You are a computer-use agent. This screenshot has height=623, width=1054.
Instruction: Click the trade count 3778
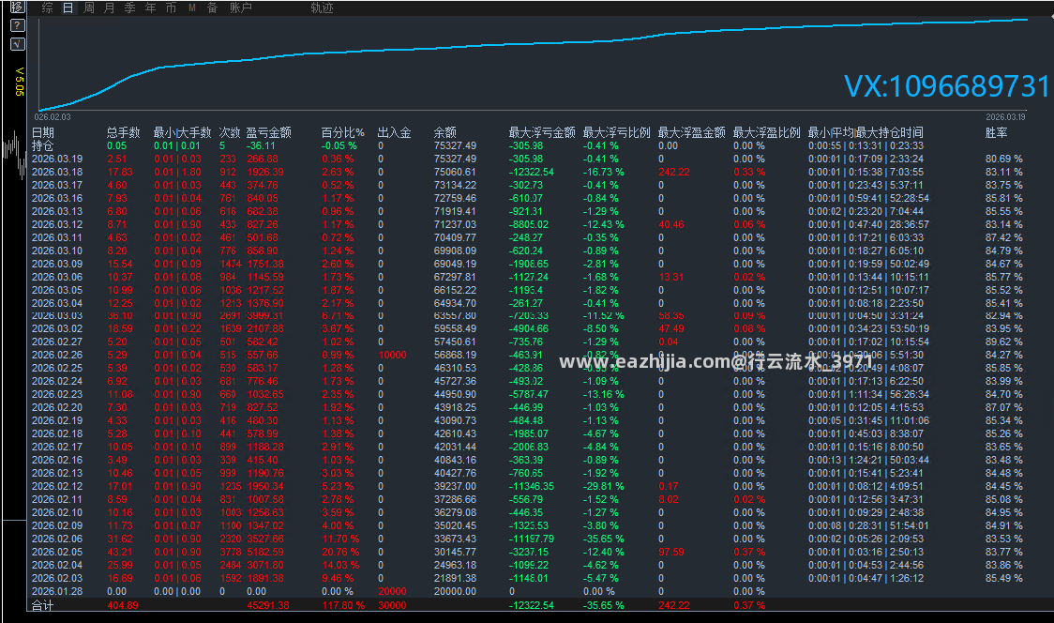coord(231,552)
